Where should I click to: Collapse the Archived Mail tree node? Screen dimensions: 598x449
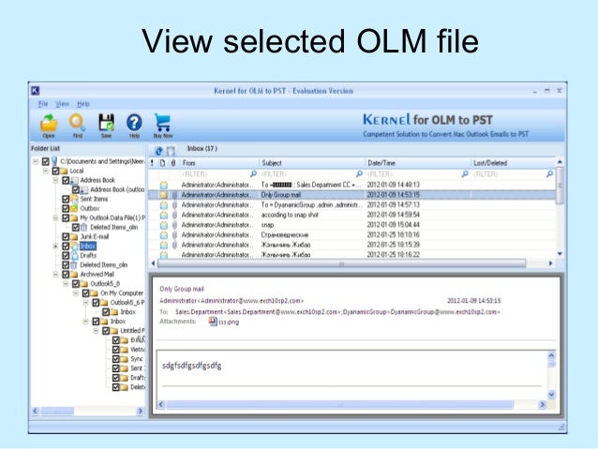point(55,275)
